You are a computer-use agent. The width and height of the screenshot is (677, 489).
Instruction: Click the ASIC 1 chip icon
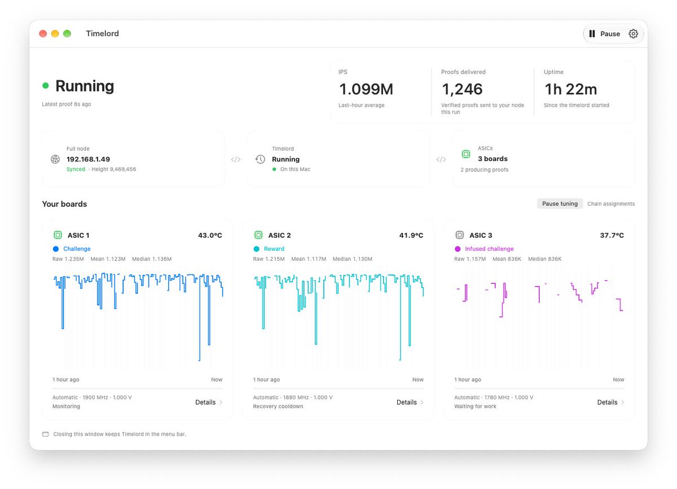(58, 235)
